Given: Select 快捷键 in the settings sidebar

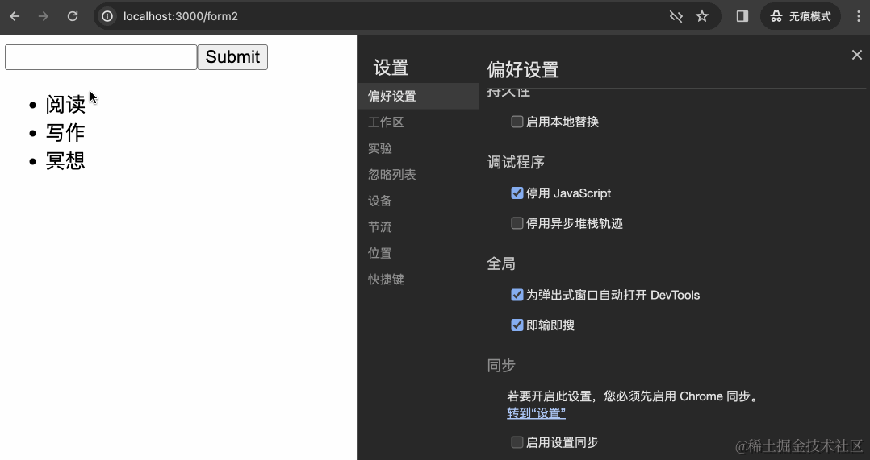Looking at the screenshot, I should (x=386, y=280).
